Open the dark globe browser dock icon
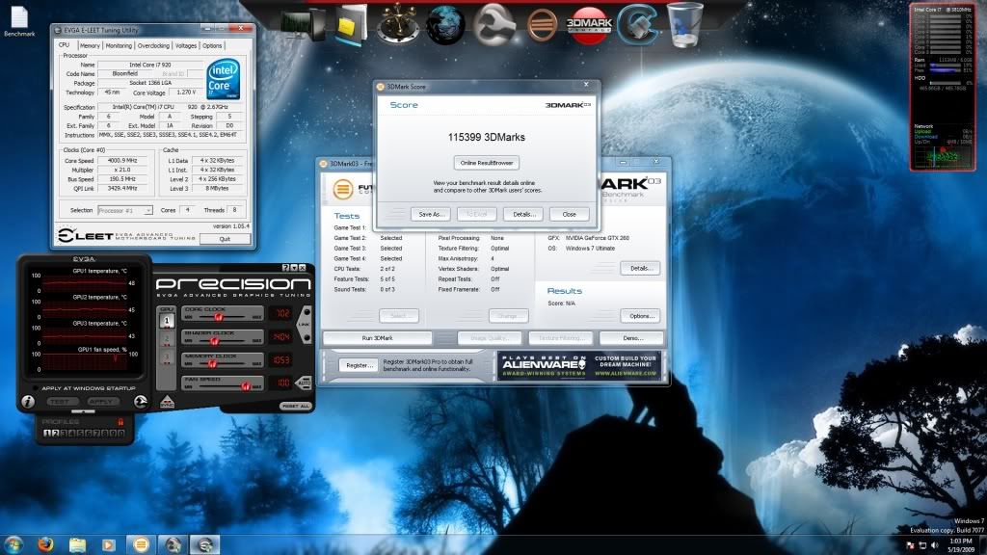The height and width of the screenshot is (555, 987). coord(445,25)
